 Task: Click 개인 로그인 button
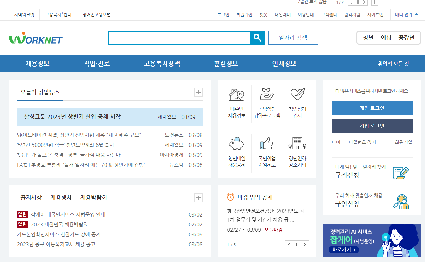click(372, 108)
